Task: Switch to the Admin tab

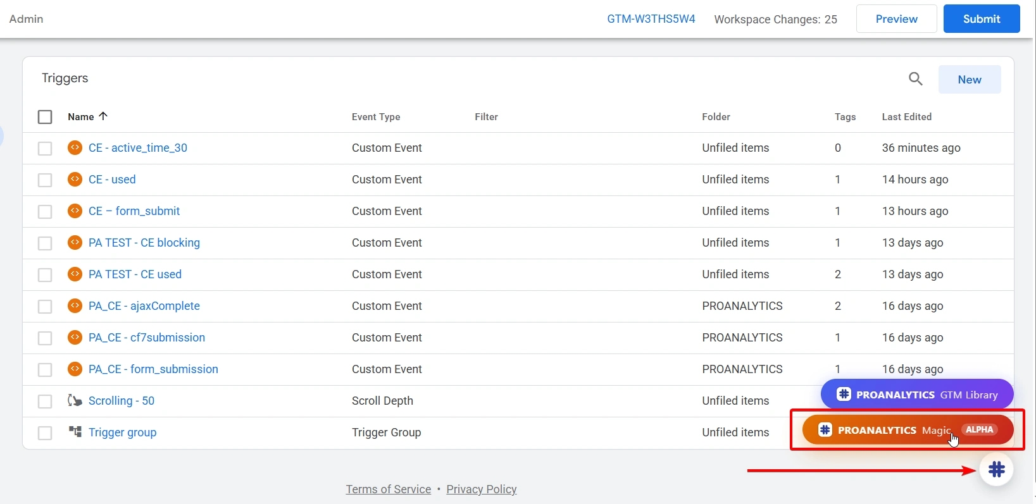Action: tap(27, 19)
